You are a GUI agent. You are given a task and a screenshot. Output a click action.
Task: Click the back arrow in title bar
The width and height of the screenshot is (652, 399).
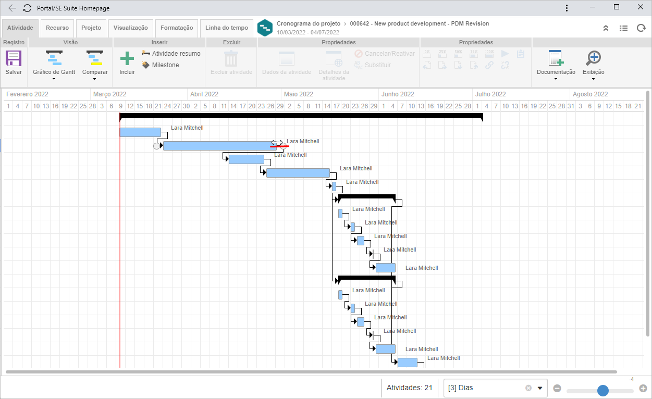coord(13,8)
